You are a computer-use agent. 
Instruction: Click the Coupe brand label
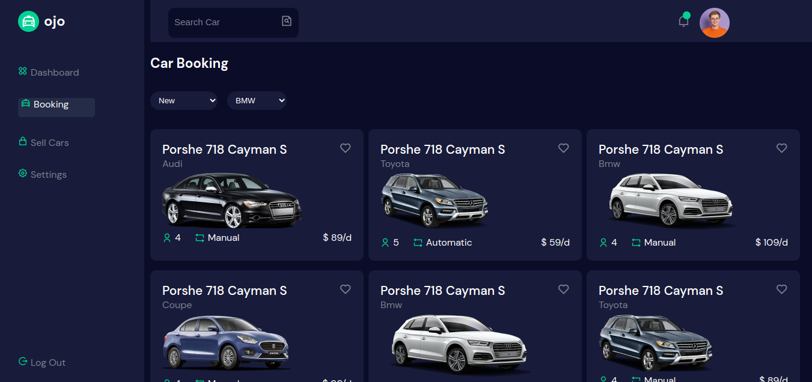point(177,305)
